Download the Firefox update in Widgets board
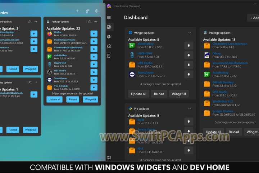Image resolution: width=259 pixels, height=173 pixels. [x=94, y=34]
